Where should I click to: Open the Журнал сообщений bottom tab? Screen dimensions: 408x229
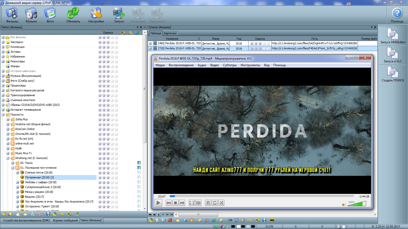pyautogui.click(x=65, y=220)
